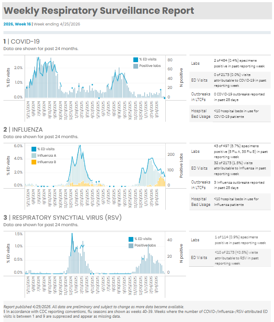This screenshot has width=274, height=322.
Task: Click the '2026, Week 16' label
Action: 17,24
